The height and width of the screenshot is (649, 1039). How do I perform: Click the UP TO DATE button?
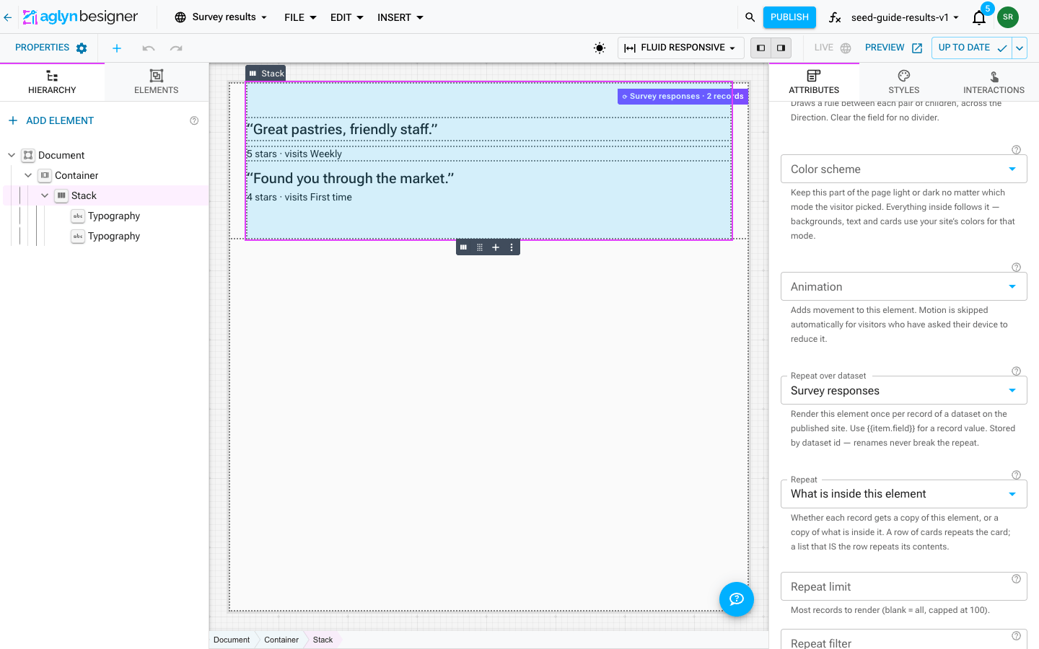click(x=972, y=48)
